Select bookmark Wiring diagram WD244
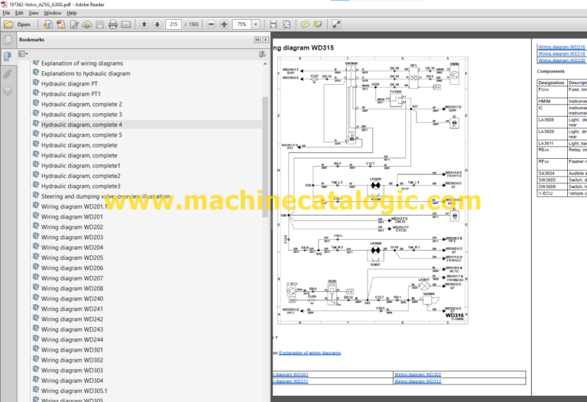The image size is (587, 402). (x=72, y=339)
